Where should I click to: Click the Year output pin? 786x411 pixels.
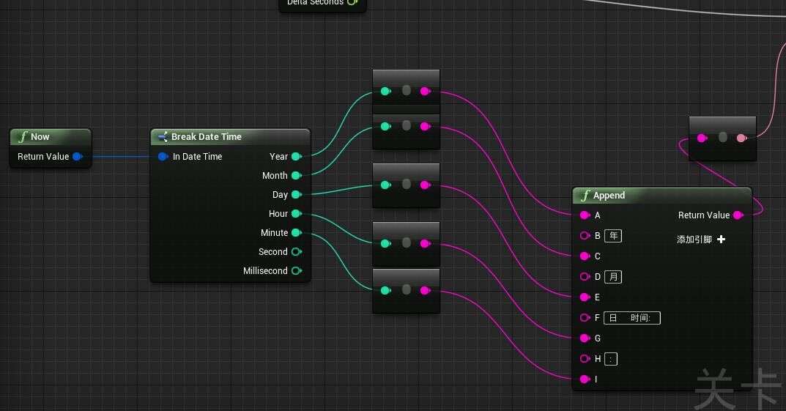point(296,156)
